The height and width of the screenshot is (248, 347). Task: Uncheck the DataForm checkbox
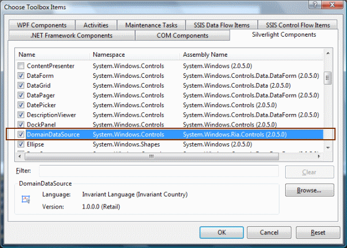(21, 76)
